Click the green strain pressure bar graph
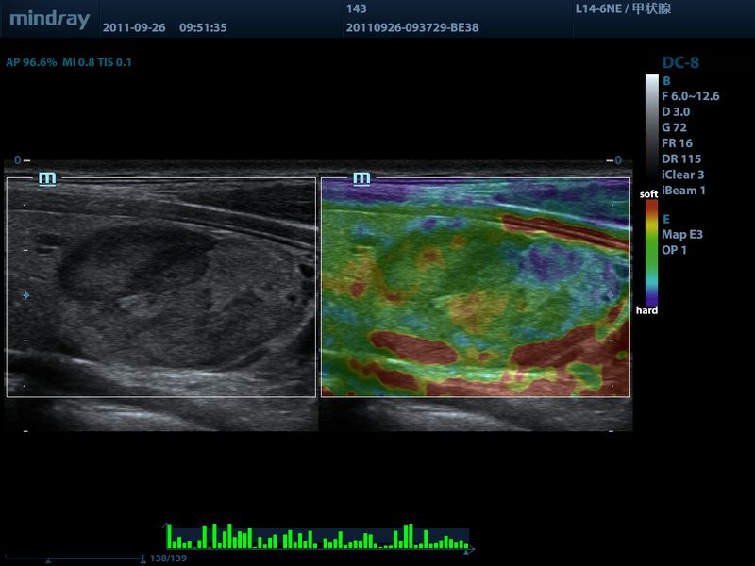Image resolution: width=755 pixels, height=566 pixels. coord(318,538)
